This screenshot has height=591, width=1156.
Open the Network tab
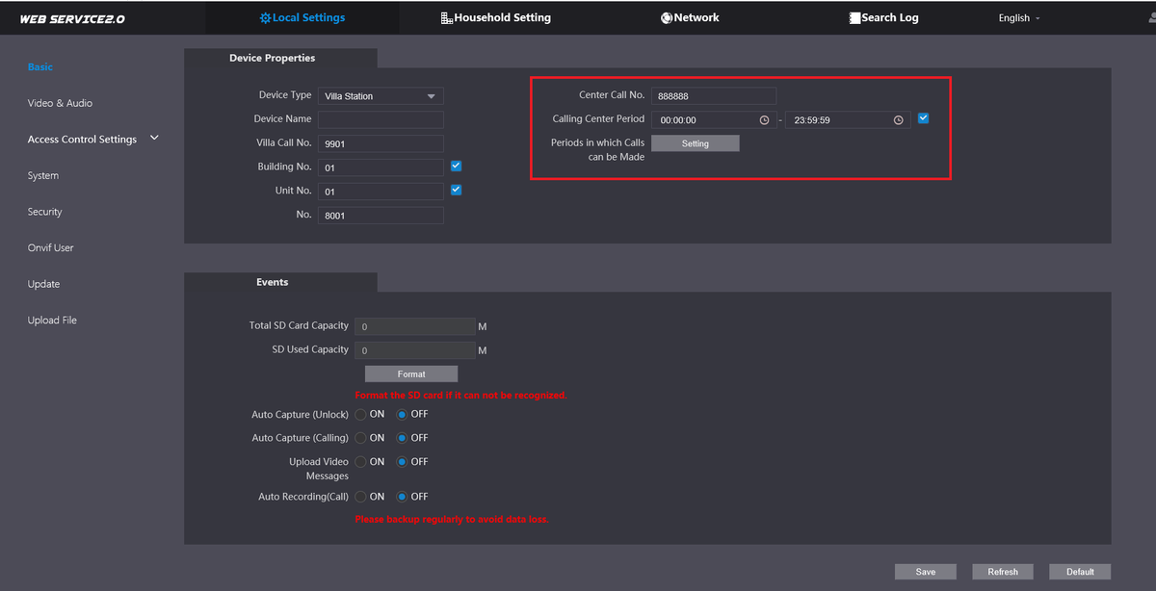690,17
